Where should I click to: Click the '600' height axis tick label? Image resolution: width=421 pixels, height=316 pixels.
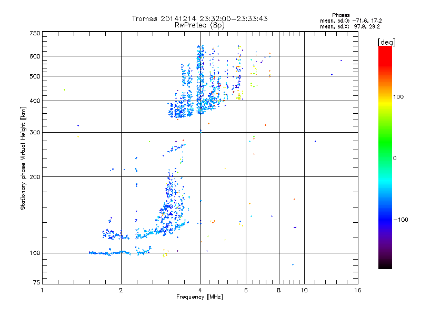tap(35, 56)
